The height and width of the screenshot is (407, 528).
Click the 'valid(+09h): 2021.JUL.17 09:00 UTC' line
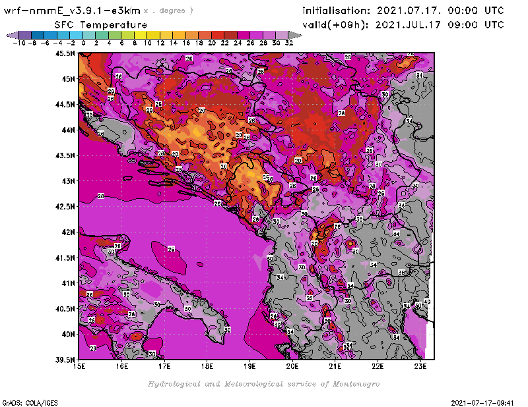(403, 25)
